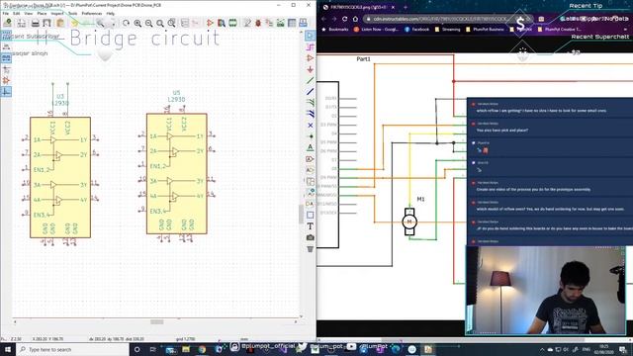Choose the Highlight net tool
633x356 pixels.
[x=310, y=47]
